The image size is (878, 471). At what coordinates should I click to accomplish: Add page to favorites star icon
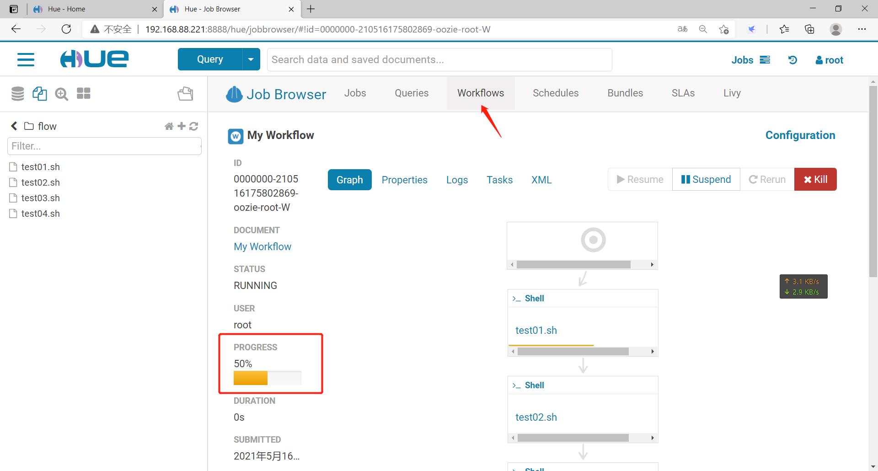click(x=723, y=29)
